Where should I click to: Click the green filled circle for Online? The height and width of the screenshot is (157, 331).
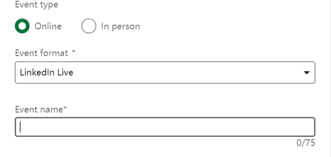(22, 26)
